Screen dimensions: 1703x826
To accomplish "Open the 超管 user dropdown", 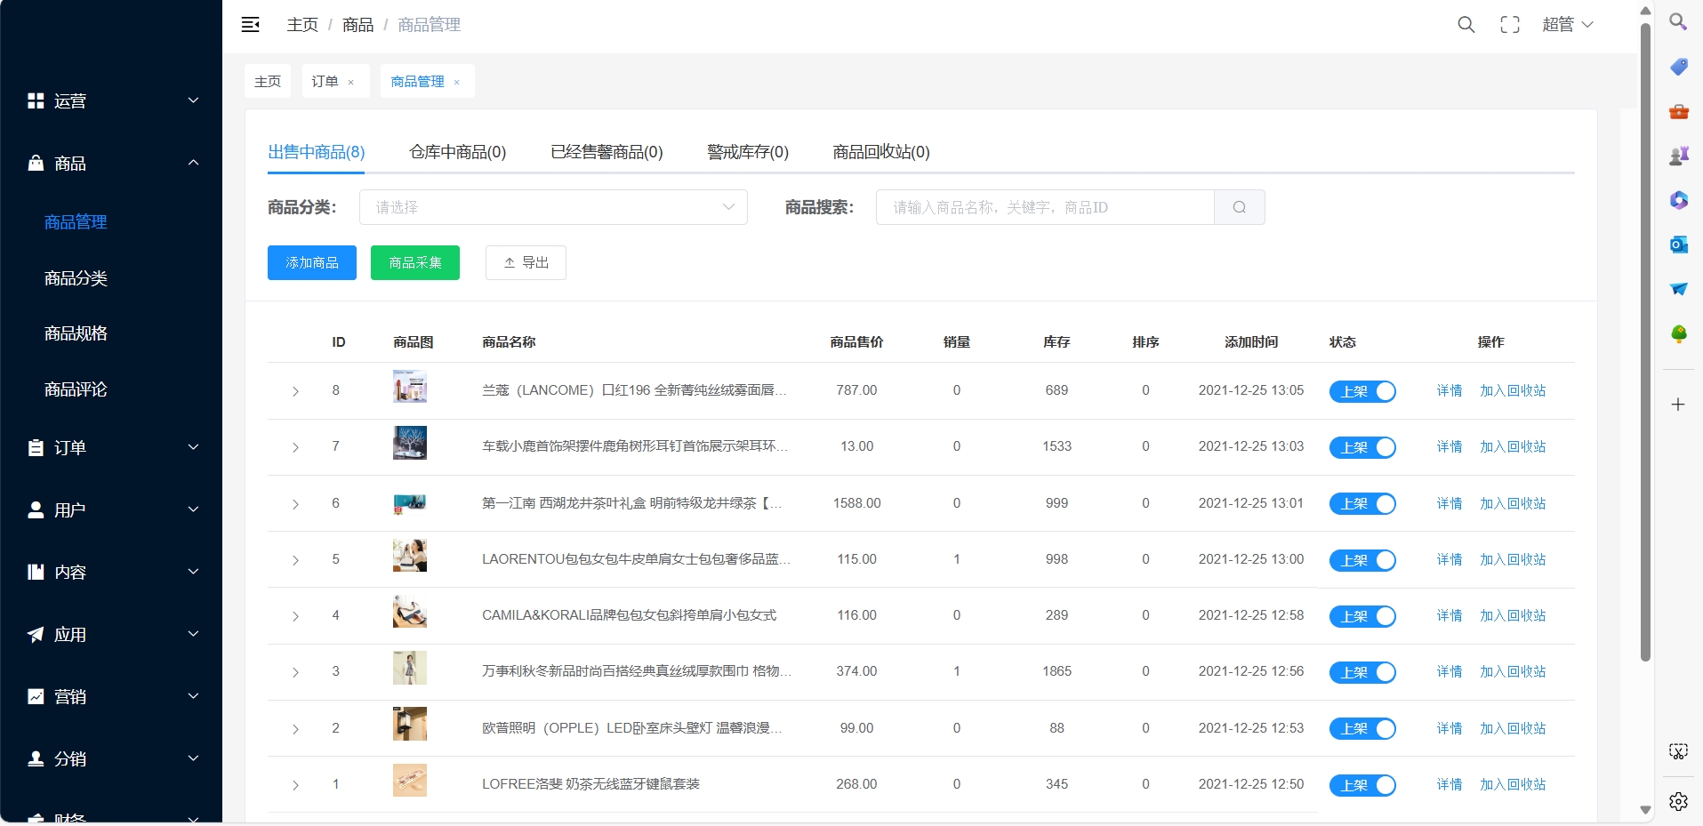I will (1568, 25).
